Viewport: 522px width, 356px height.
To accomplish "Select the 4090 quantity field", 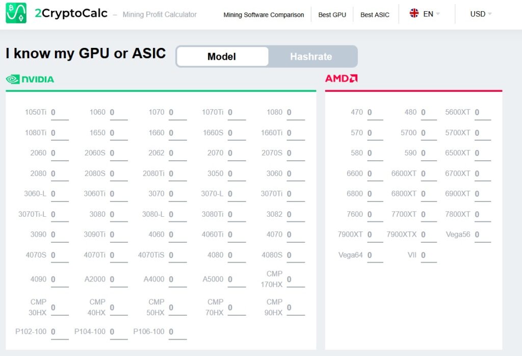I will tap(60, 279).
